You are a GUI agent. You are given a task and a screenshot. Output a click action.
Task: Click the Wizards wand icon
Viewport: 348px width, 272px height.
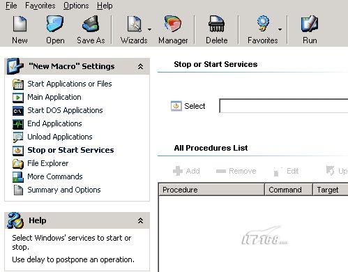point(134,24)
